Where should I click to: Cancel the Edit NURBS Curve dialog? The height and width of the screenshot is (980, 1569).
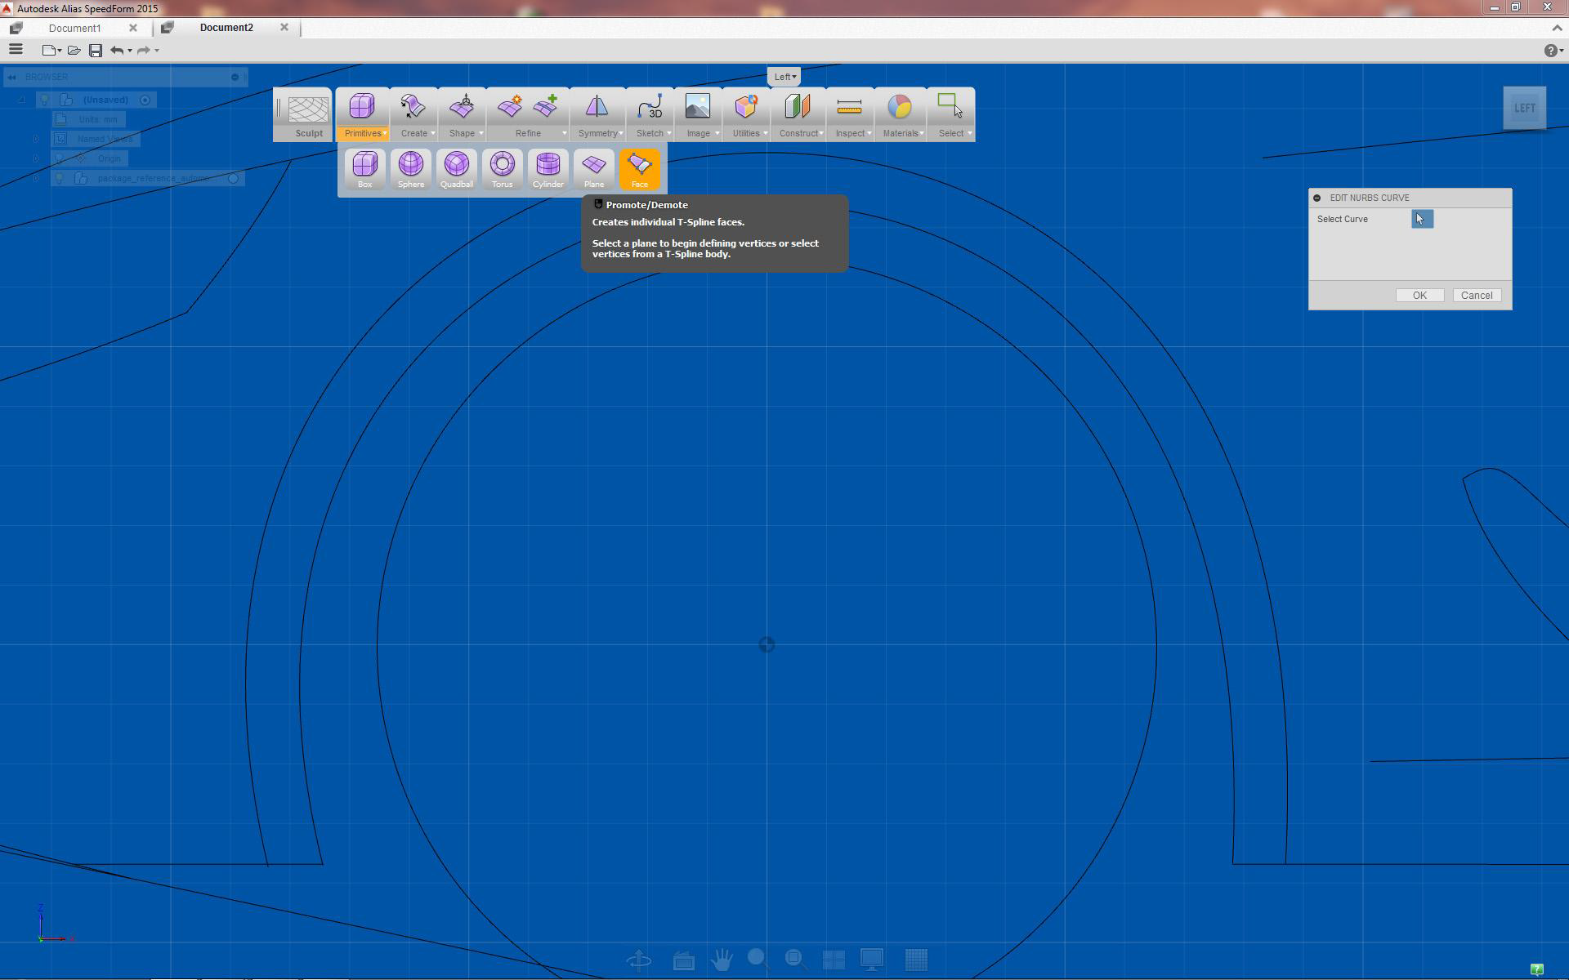click(1476, 296)
